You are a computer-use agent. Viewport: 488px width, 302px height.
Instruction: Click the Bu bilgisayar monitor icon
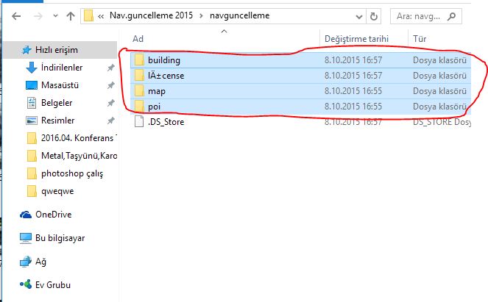[x=26, y=238]
